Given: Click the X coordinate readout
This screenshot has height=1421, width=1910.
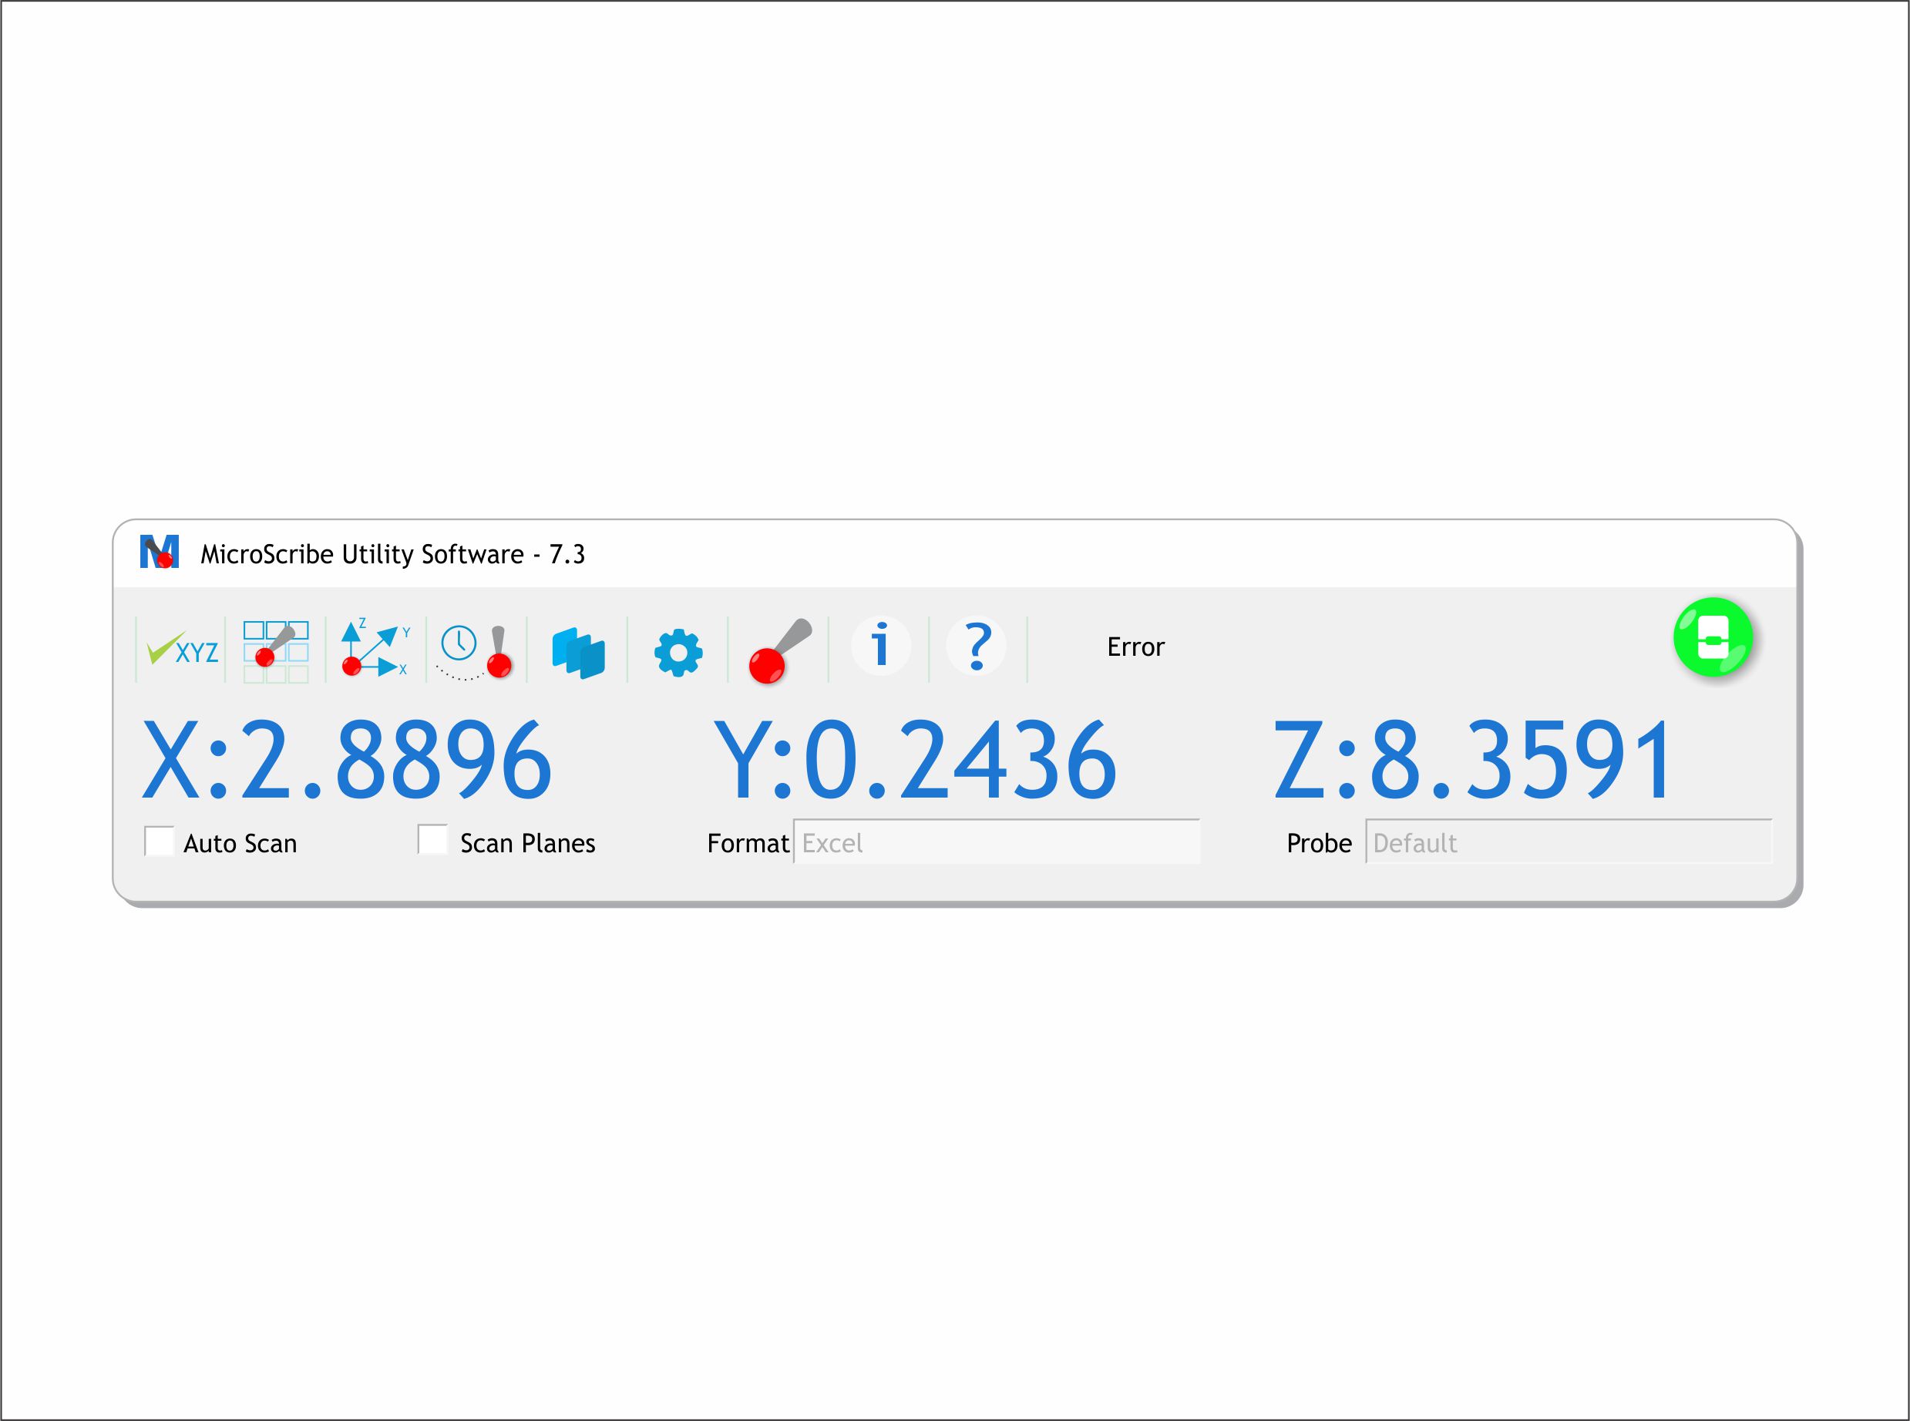Looking at the screenshot, I should click(346, 761).
